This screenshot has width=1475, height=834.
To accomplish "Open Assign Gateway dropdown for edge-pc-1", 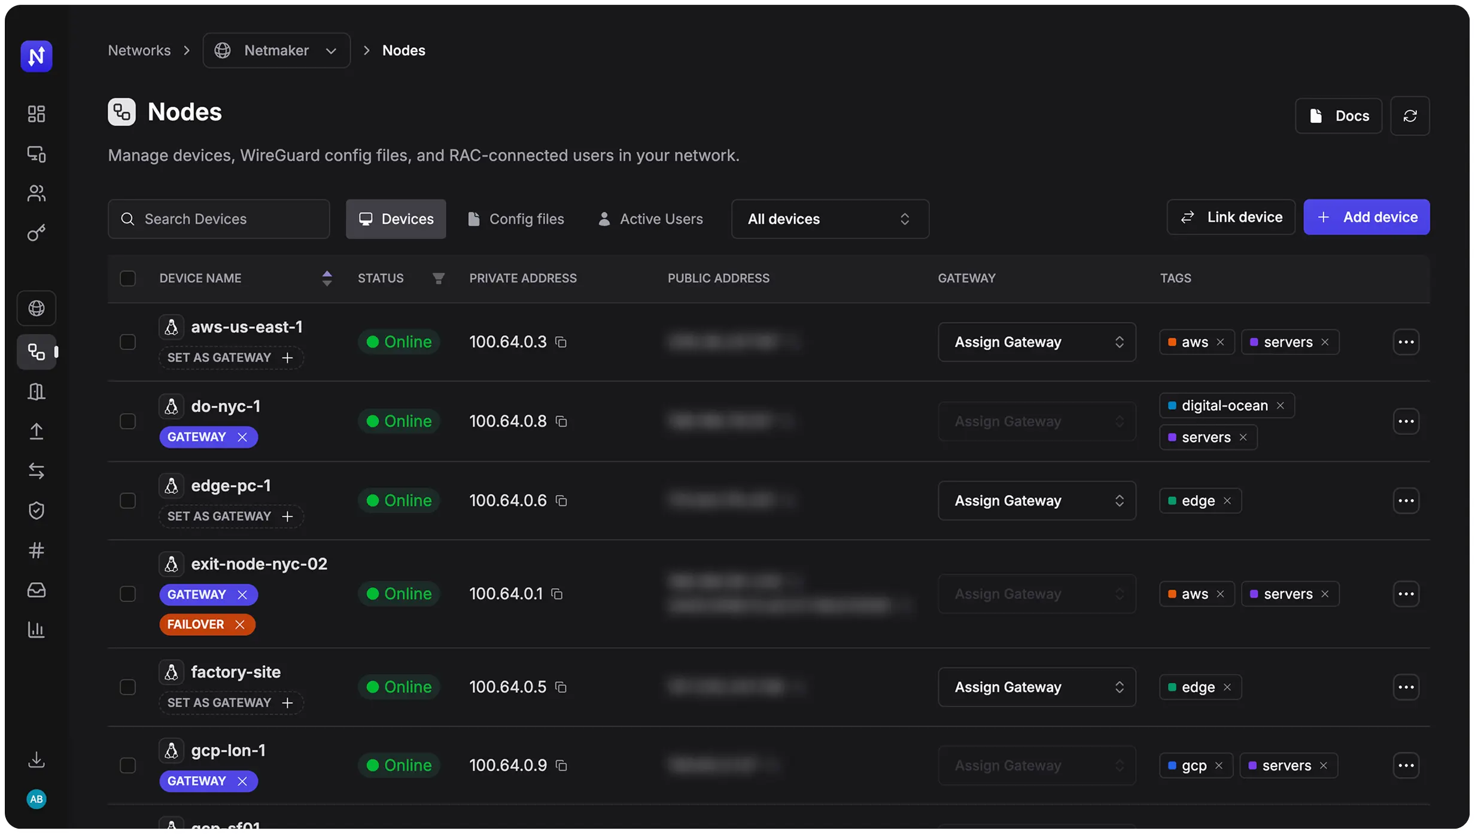I will tap(1036, 501).
